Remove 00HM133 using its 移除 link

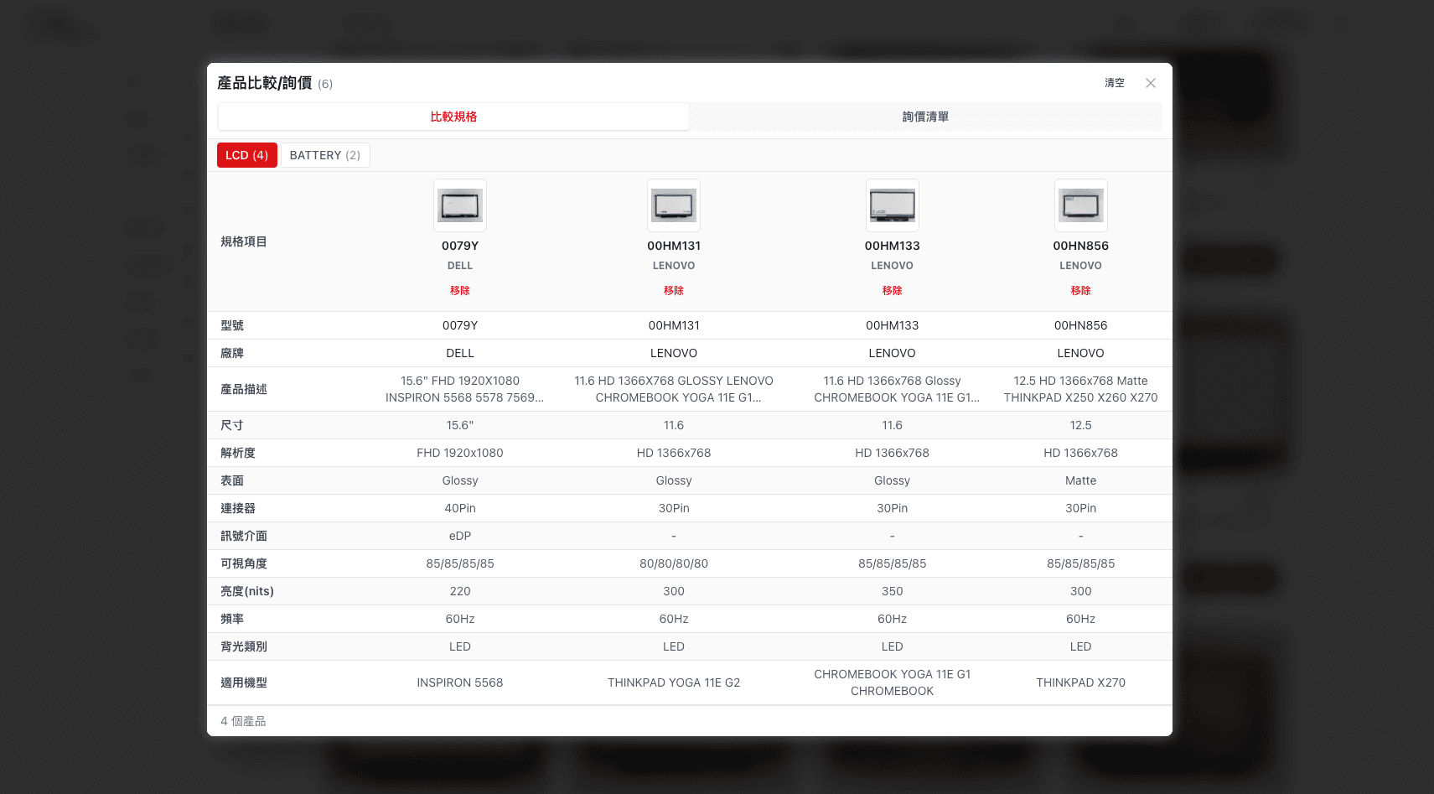[x=892, y=290]
